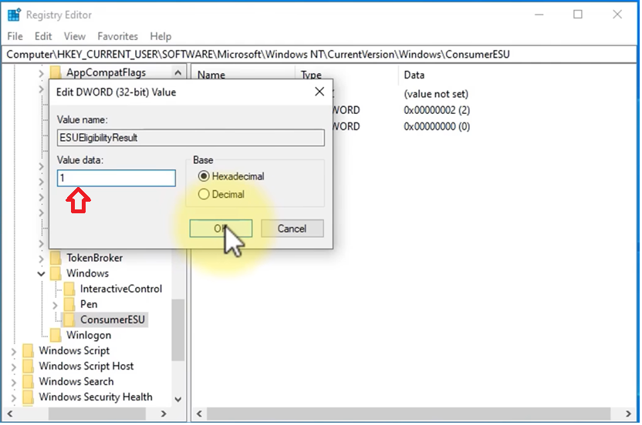Select the TokenBroker key
The width and height of the screenshot is (642, 425).
click(x=95, y=258)
